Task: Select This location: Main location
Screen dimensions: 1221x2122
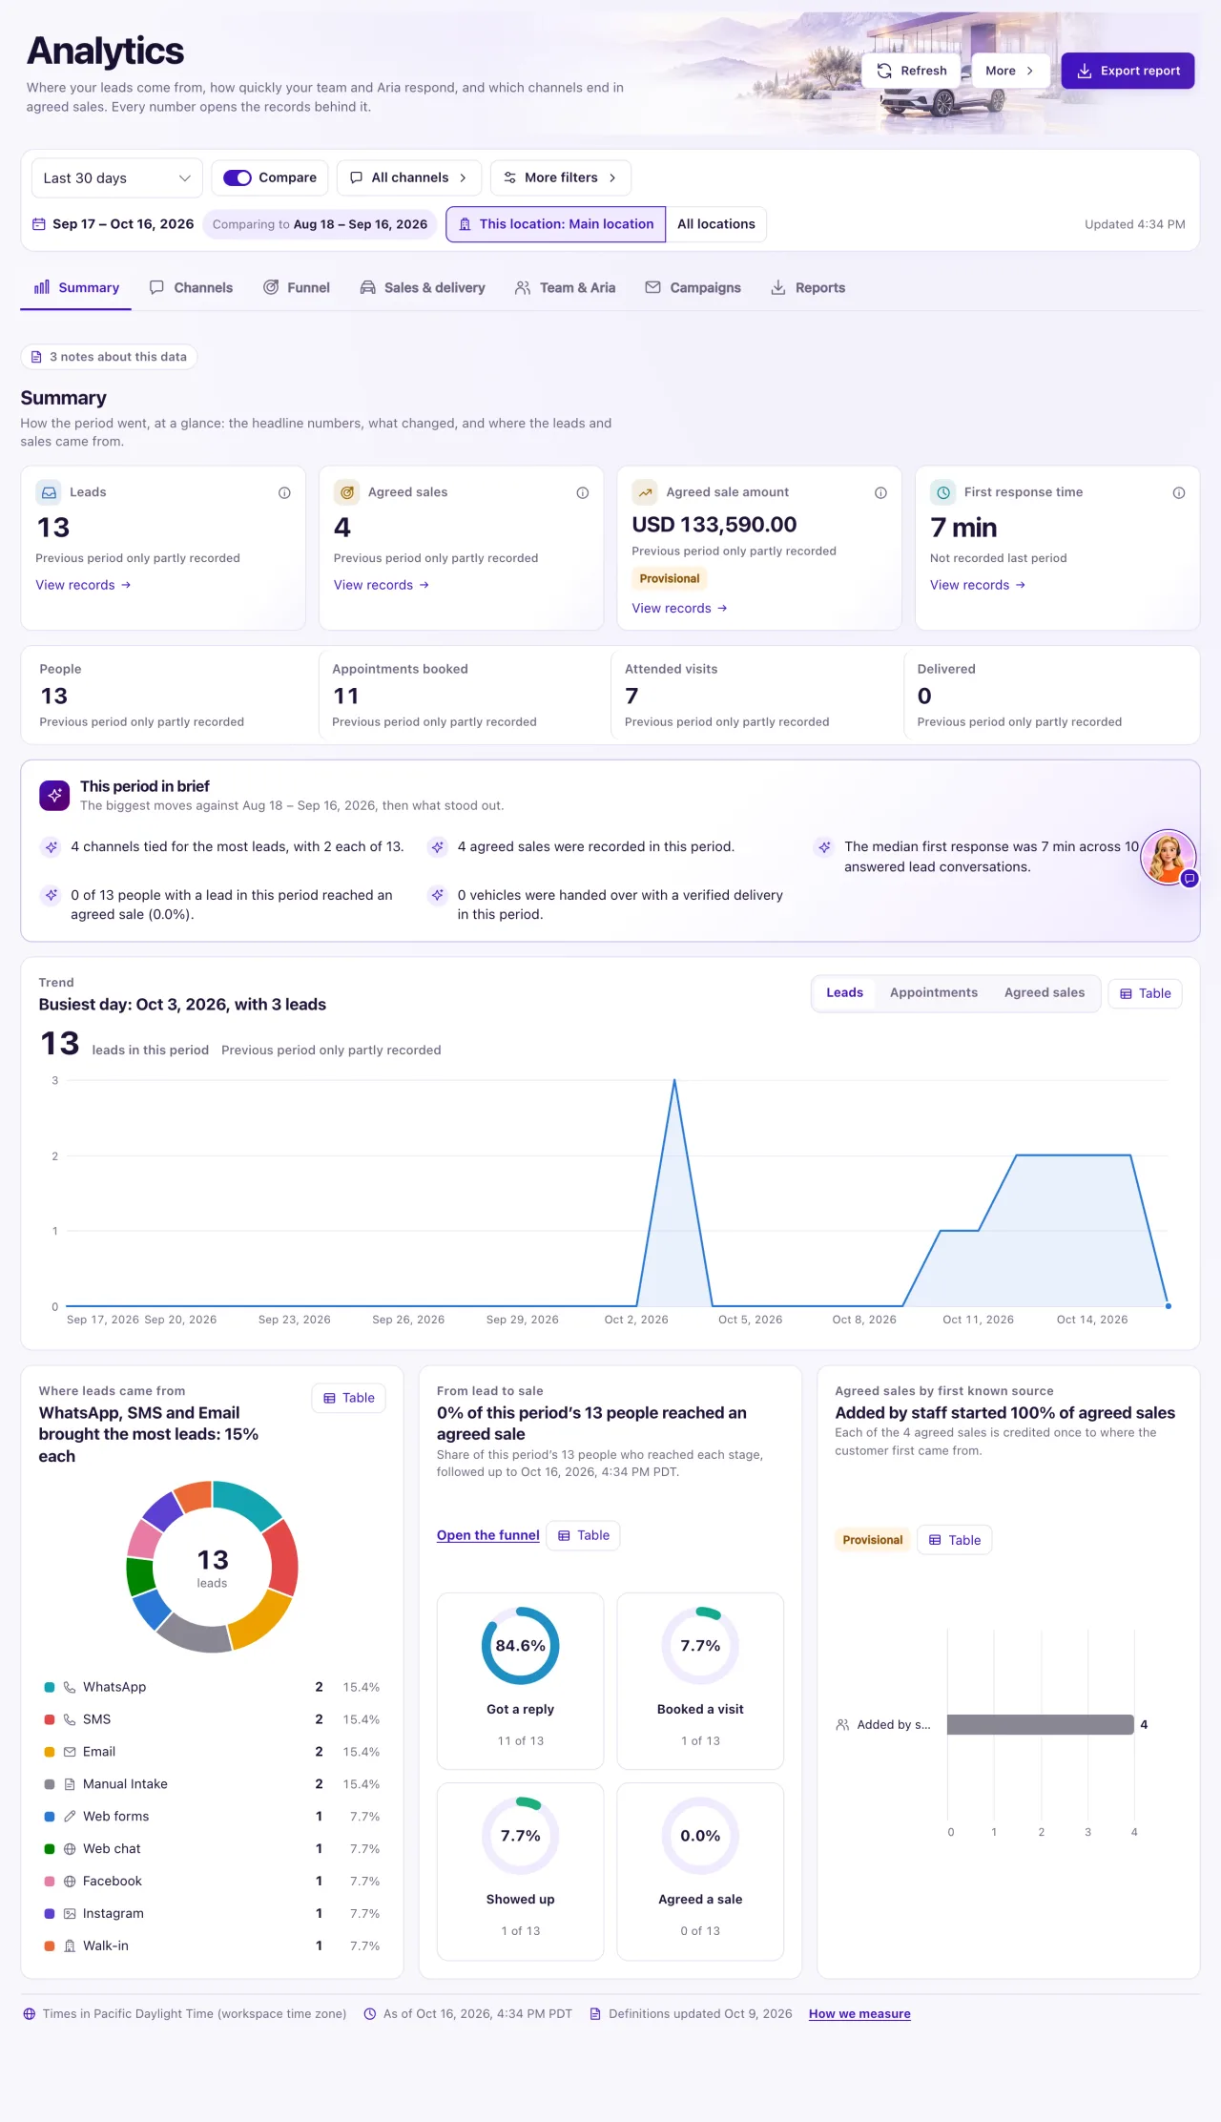Action: coord(556,224)
